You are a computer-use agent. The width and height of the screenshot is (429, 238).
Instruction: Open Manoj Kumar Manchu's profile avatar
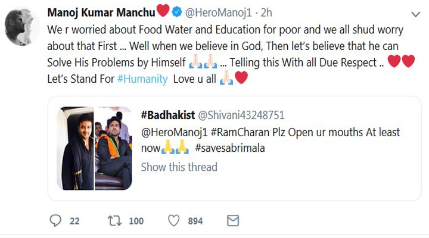pyautogui.click(x=23, y=26)
